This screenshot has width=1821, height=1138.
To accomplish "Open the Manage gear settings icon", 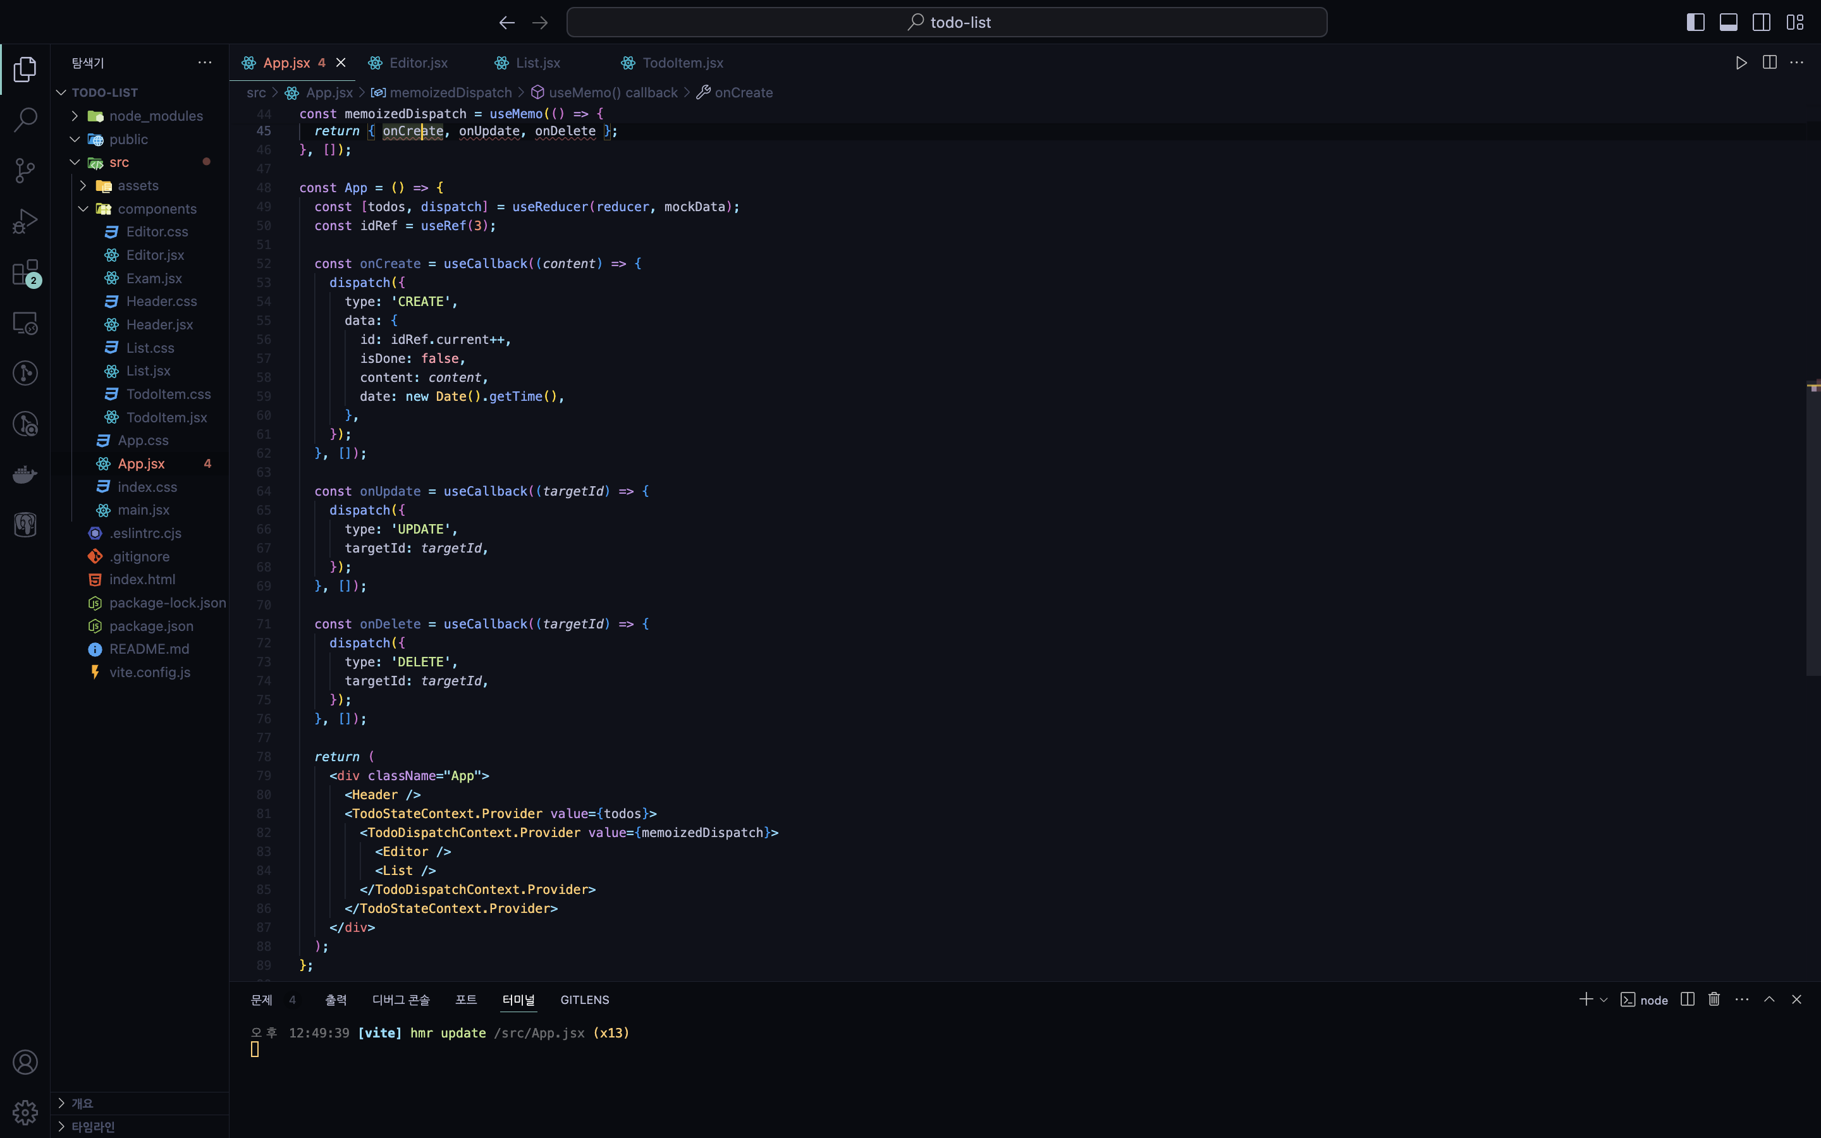I will pyautogui.click(x=25, y=1113).
